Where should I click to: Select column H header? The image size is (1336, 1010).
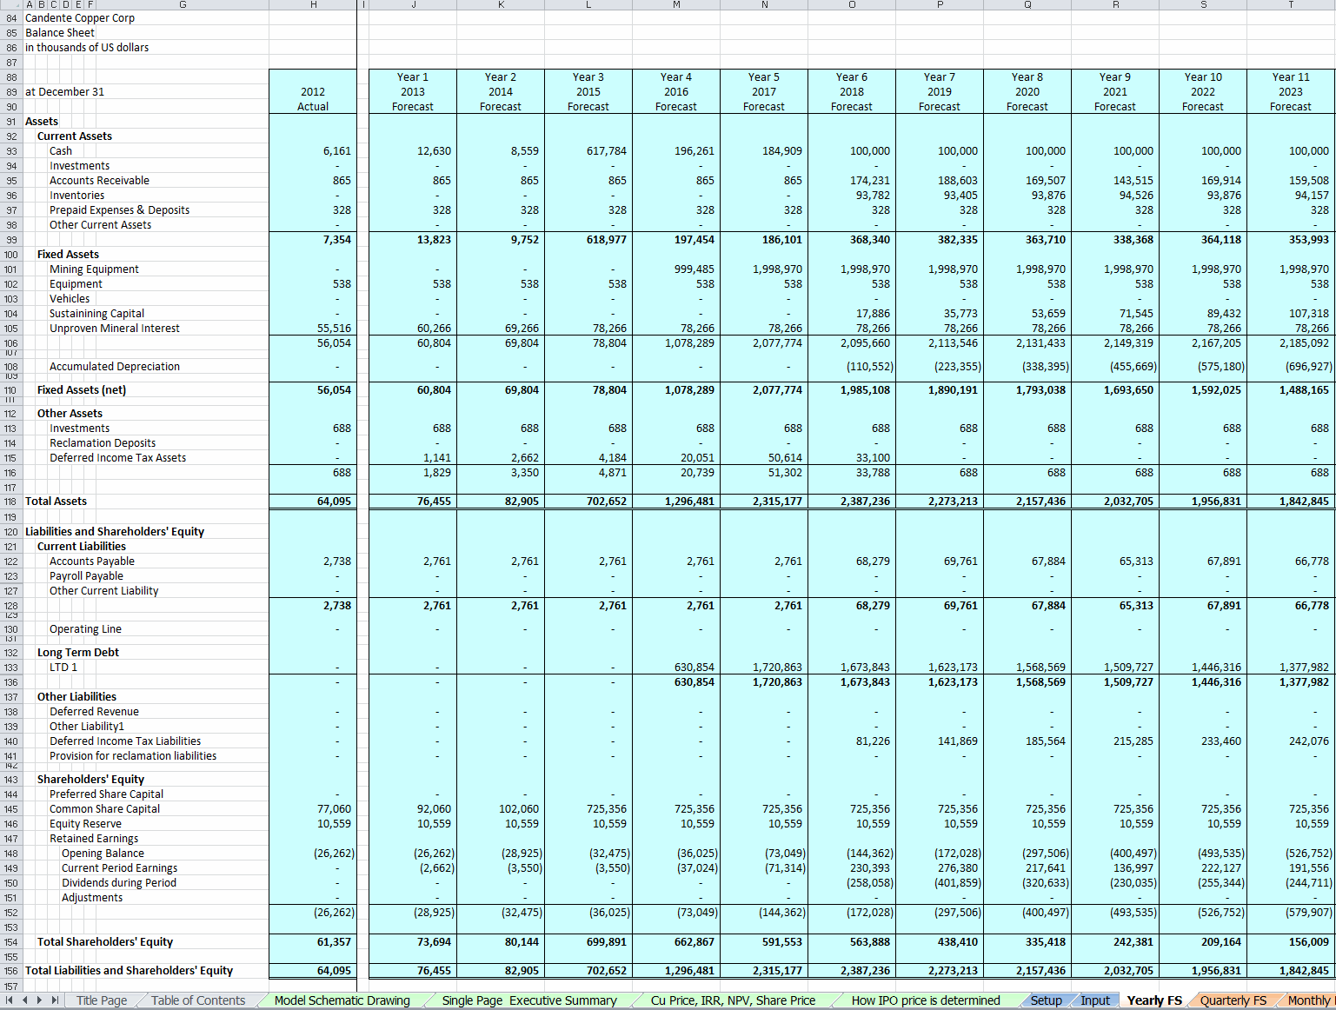pos(313,5)
